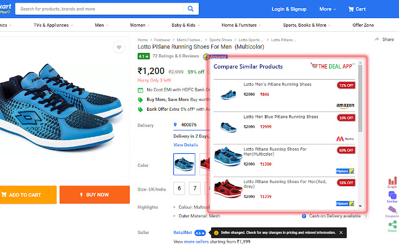The image size is (399, 249).
Task: Add product to wishlist heart icon
Action: 118,48
